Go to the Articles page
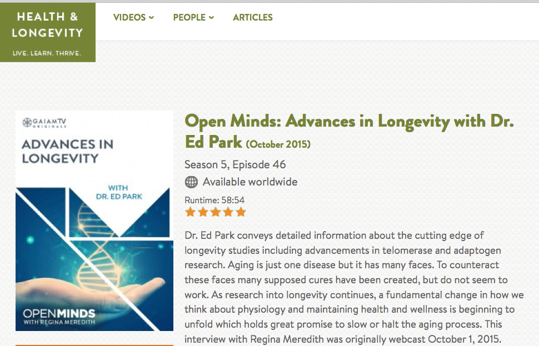This screenshot has width=539, height=346. (253, 17)
